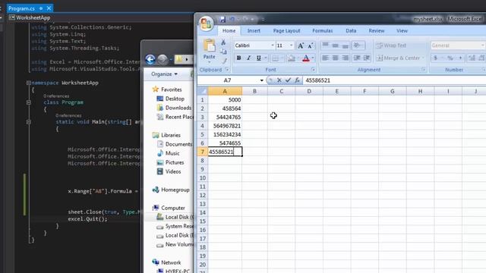Undo the last action in Excel

coord(232,19)
